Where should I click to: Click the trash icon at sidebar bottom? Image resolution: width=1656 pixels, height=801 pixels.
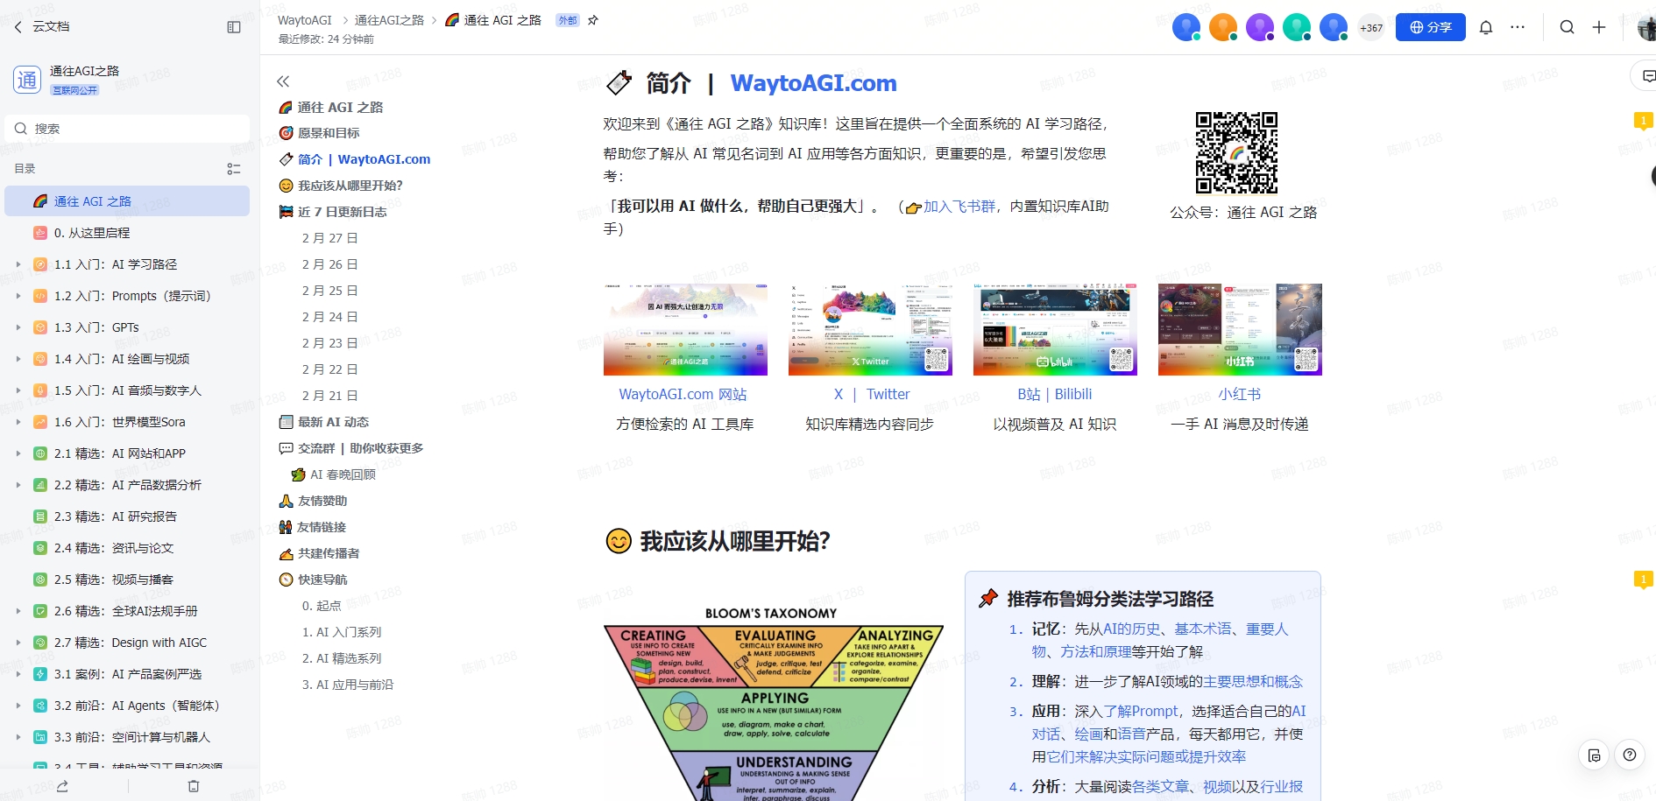coord(194,786)
